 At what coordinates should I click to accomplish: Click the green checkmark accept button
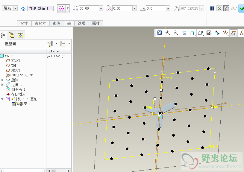click(x=241, y=9)
